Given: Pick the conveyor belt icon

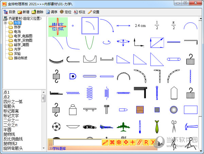Looking at the screenshot, I should pos(174,59).
